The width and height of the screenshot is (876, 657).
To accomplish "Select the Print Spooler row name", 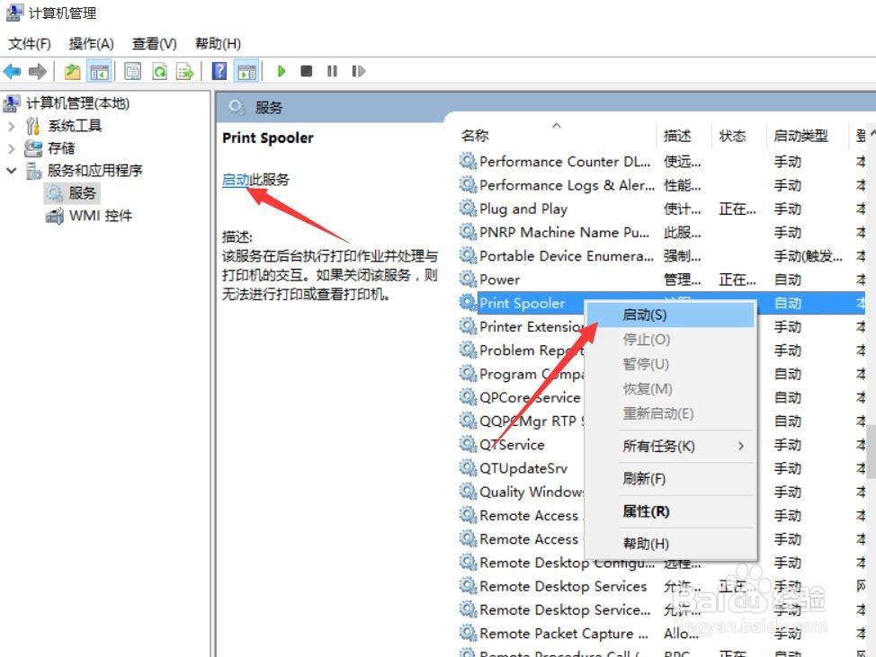I will (522, 303).
